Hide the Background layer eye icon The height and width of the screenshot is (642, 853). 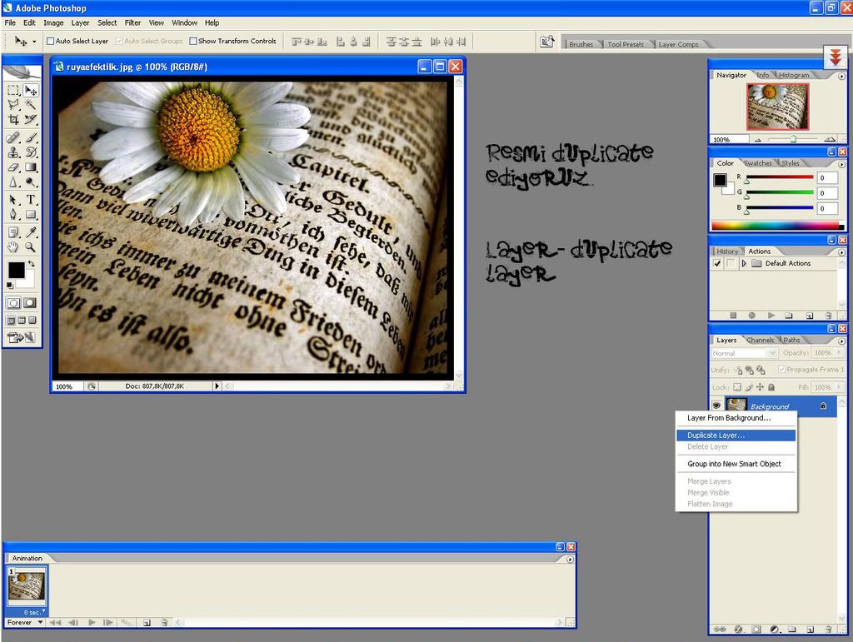pos(716,406)
